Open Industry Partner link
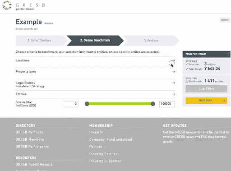Viewport: 231px width, 171px height. click(103, 154)
